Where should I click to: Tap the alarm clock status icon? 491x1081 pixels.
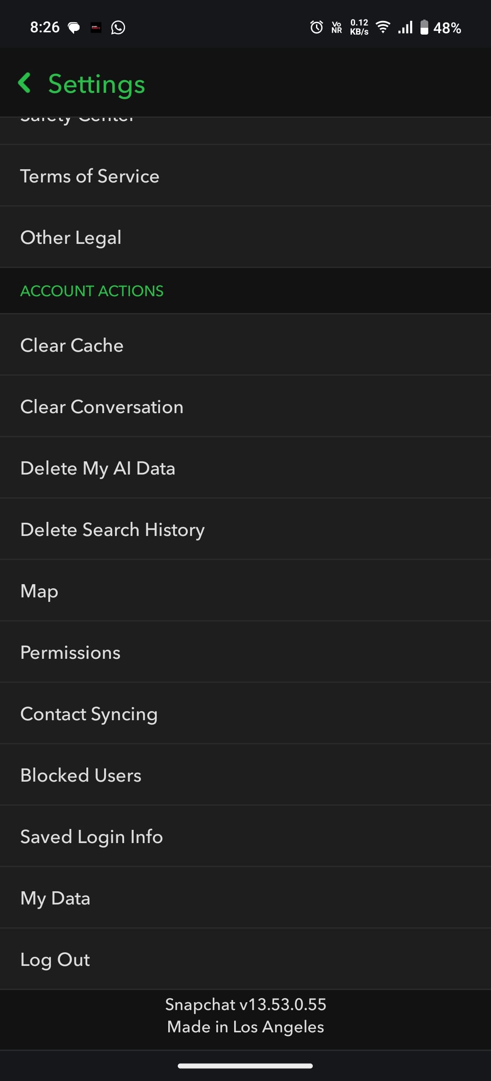point(316,27)
